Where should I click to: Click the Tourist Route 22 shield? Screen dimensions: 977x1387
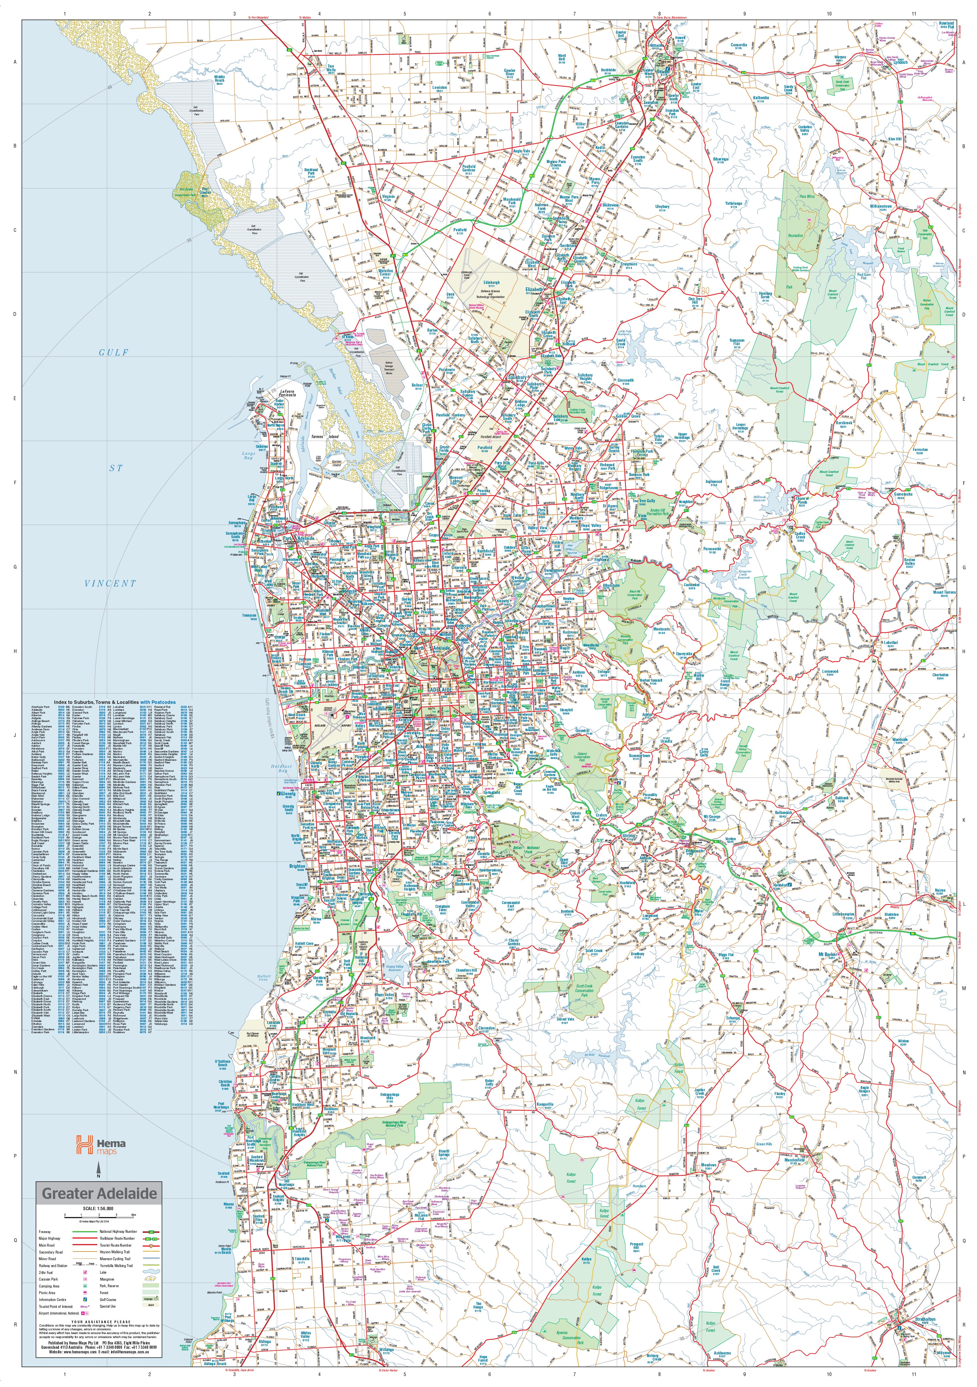click(x=151, y=1246)
